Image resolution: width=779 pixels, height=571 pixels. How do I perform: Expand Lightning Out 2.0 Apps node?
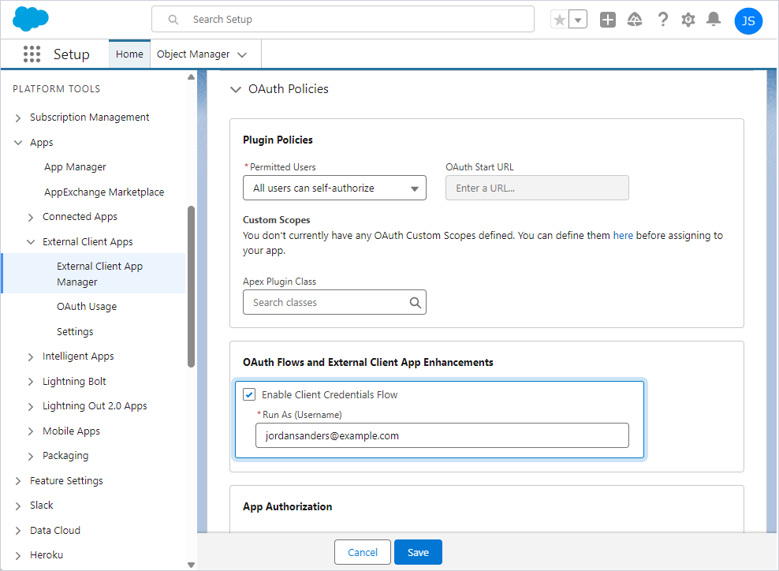pos(31,406)
